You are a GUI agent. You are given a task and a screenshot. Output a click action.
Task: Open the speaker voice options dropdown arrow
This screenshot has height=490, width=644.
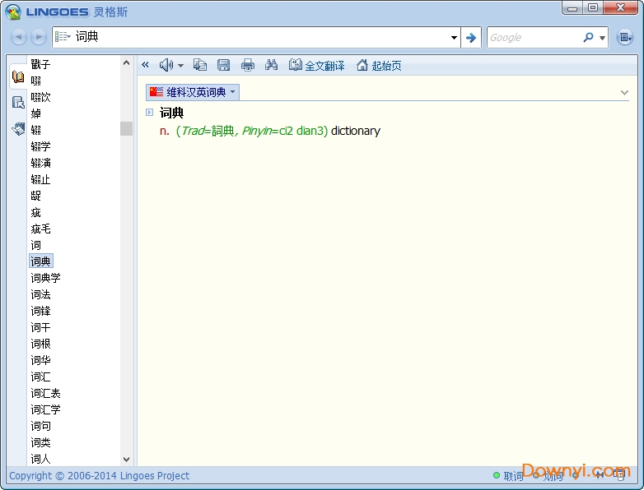click(x=180, y=65)
